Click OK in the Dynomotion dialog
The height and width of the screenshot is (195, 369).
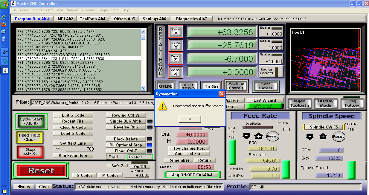point(190,119)
